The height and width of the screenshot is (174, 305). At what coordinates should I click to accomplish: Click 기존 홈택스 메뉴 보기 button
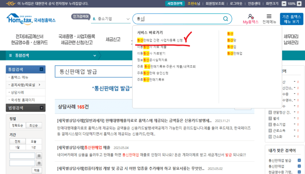pyautogui.click(x=291, y=19)
